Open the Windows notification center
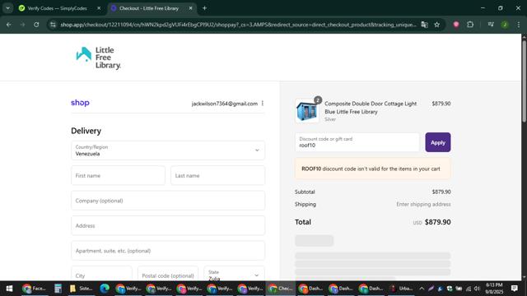 [514, 289]
